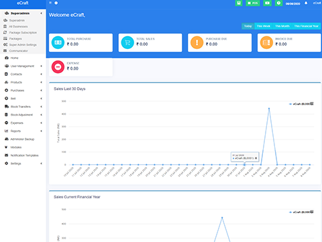
Task: Click the Purchase Due exclamation icon
Action: click(197, 42)
